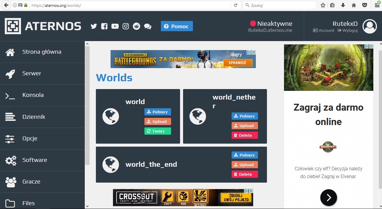Viewport: 382px width, 209px height.
Task: Click the globe icon of world_nether
Action: 198,116
